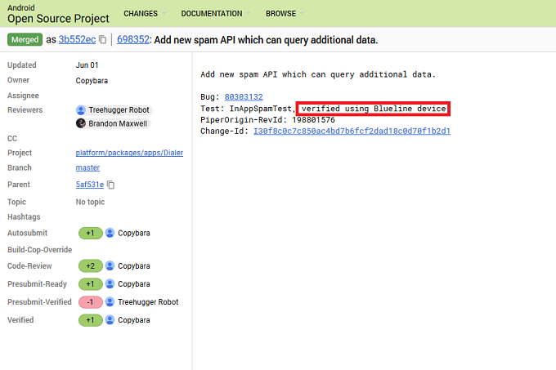The image size is (556, 370).
Task: Open bug 80303132 link
Action: 244,97
